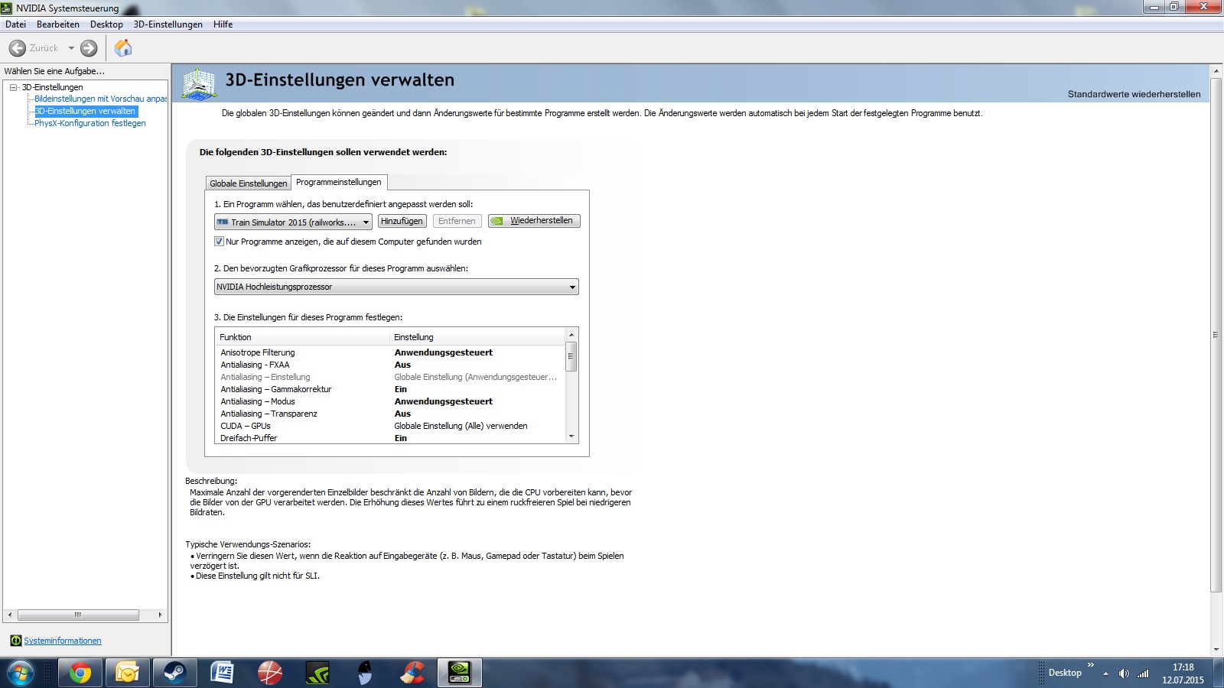This screenshot has width=1224, height=688.
Task: Open the 3D-Einstellungen menu
Action: pyautogui.click(x=168, y=24)
